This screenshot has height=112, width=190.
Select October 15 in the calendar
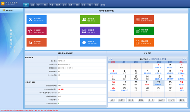(159, 77)
